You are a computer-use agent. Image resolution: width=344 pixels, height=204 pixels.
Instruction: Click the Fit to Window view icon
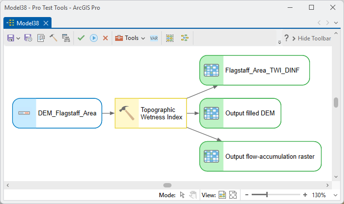point(233,195)
